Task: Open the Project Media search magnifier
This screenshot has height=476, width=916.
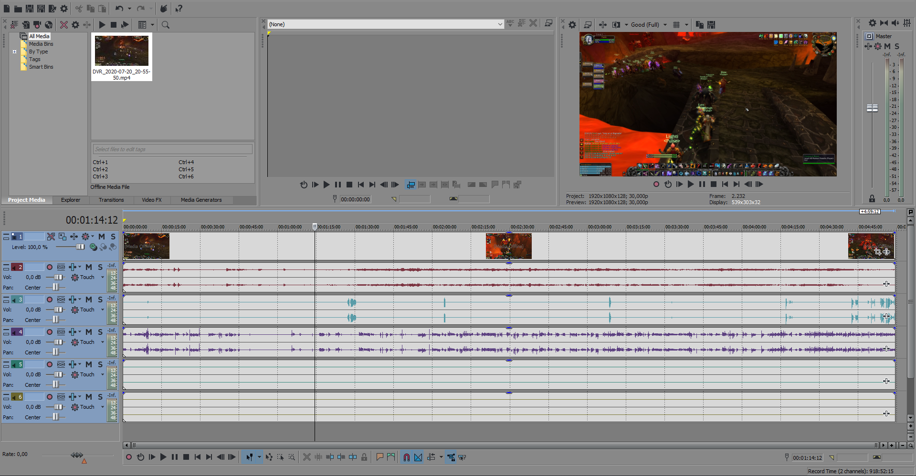Action: click(166, 25)
